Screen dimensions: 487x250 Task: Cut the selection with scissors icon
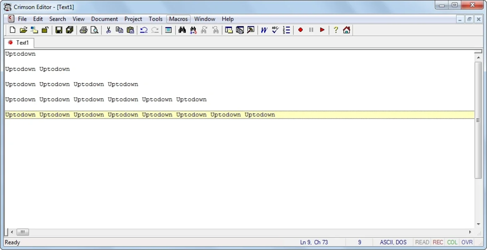coord(108,30)
